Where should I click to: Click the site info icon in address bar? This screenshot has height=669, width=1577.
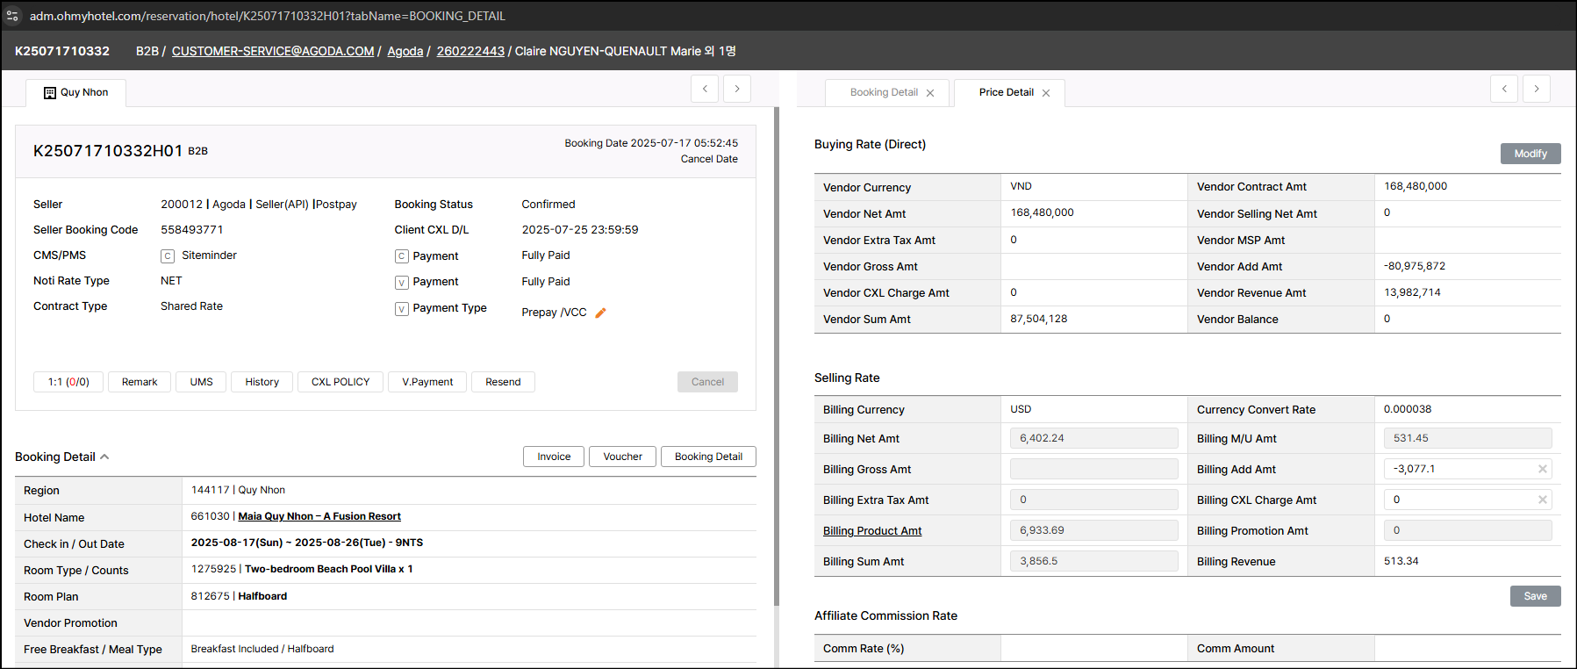point(12,16)
